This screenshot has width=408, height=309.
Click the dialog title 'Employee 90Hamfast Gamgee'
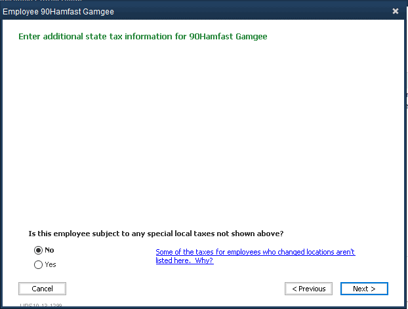pos(58,12)
